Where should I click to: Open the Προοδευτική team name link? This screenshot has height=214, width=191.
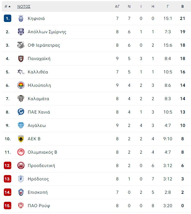pyautogui.click(x=41, y=166)
